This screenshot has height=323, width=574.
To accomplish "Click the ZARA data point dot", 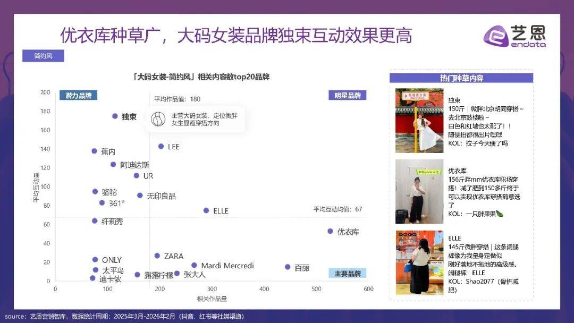I will coord(157,256).
